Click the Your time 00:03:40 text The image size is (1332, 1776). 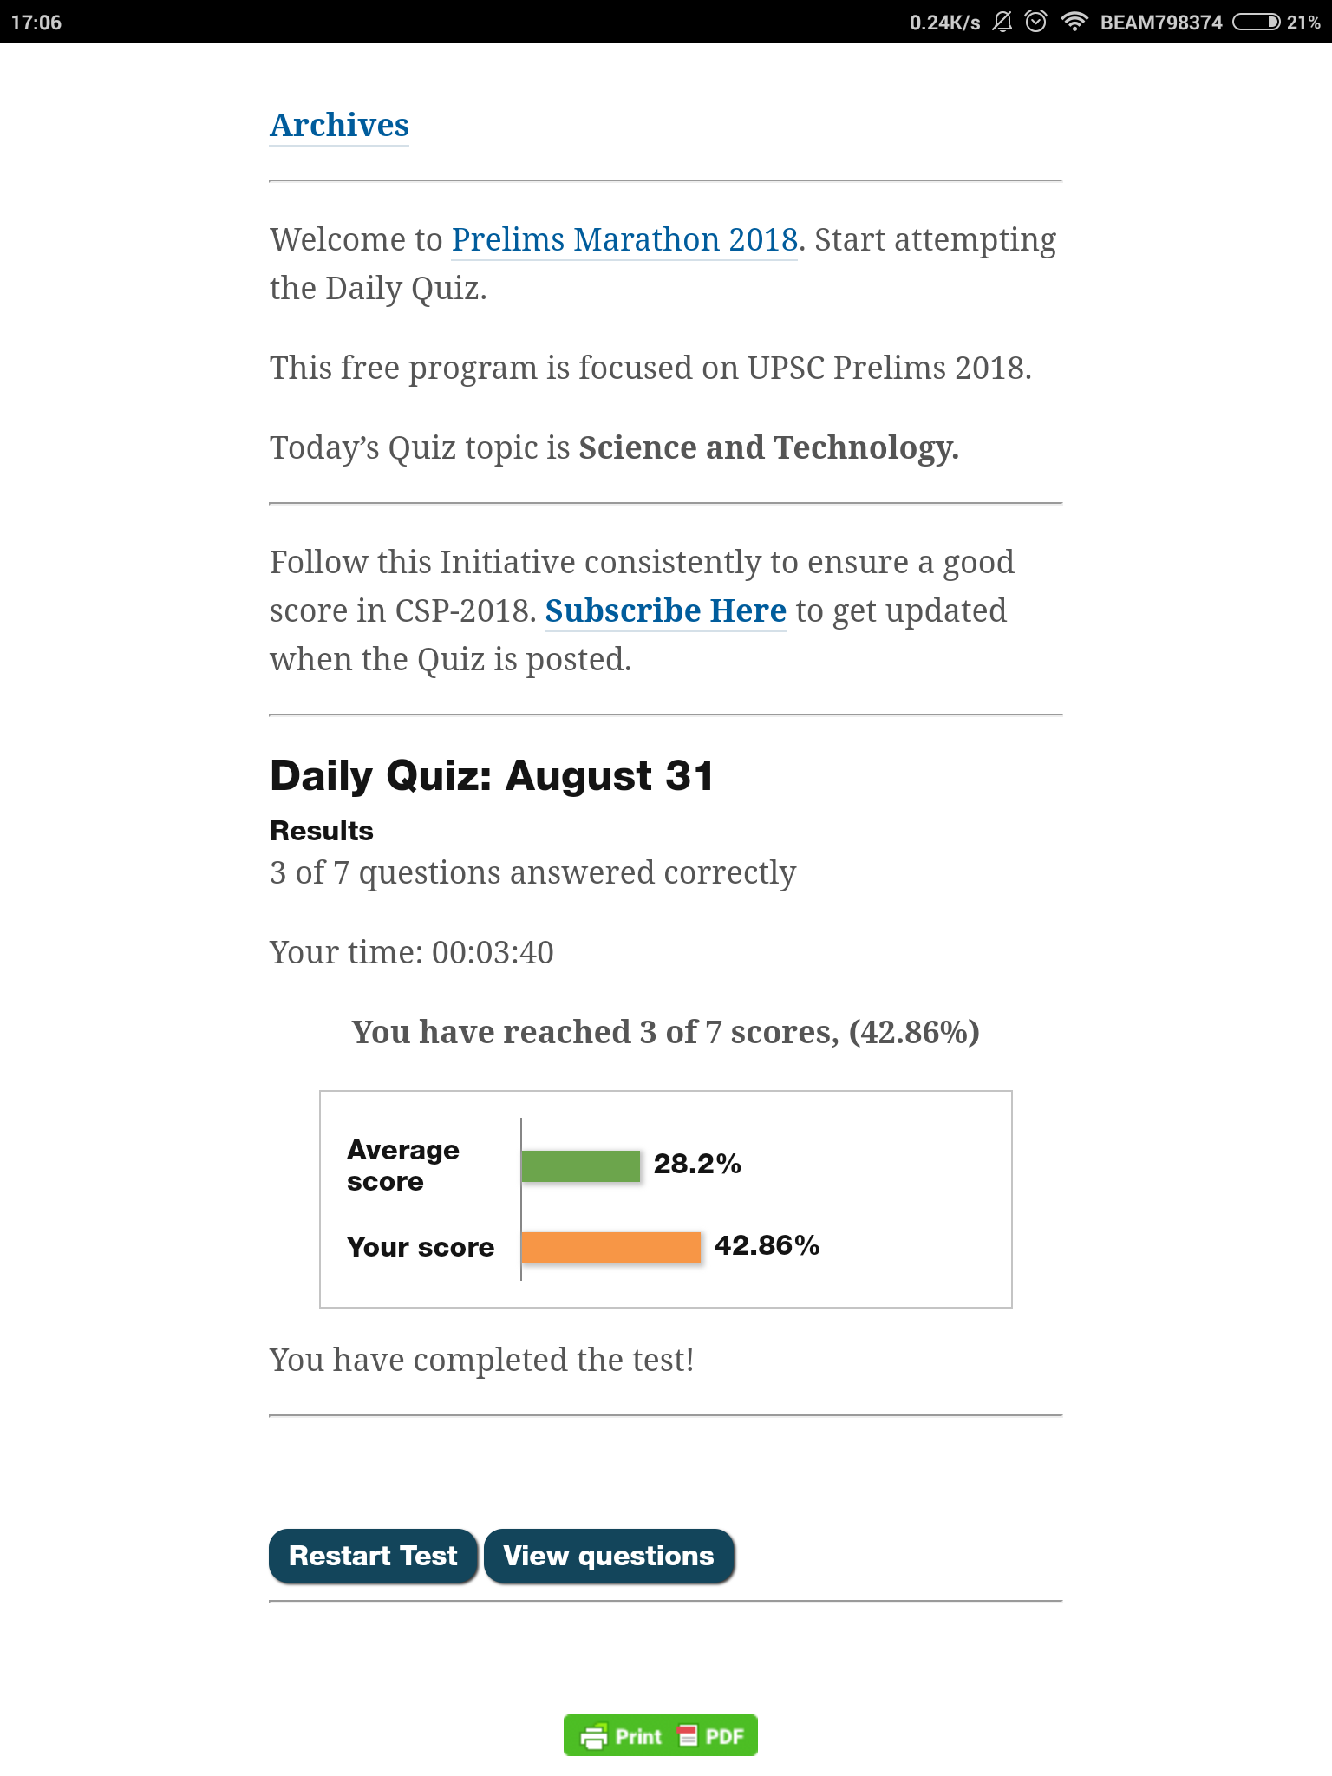pos(411,952)
